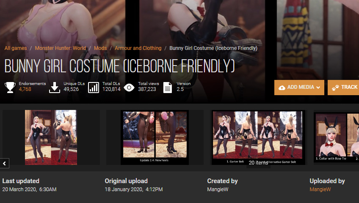359x203 pixels.
Task: Open the first gallery thumbnail
Action: coord(51,137)
